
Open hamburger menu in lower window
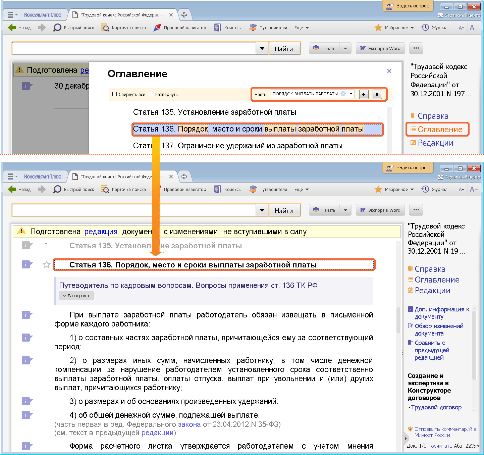tap(12, 176)
